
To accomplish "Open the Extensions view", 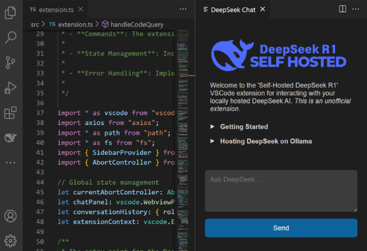I will [10, 113].
